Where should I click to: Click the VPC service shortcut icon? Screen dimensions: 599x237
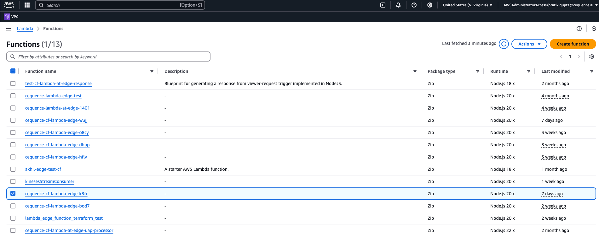(7, 17)
